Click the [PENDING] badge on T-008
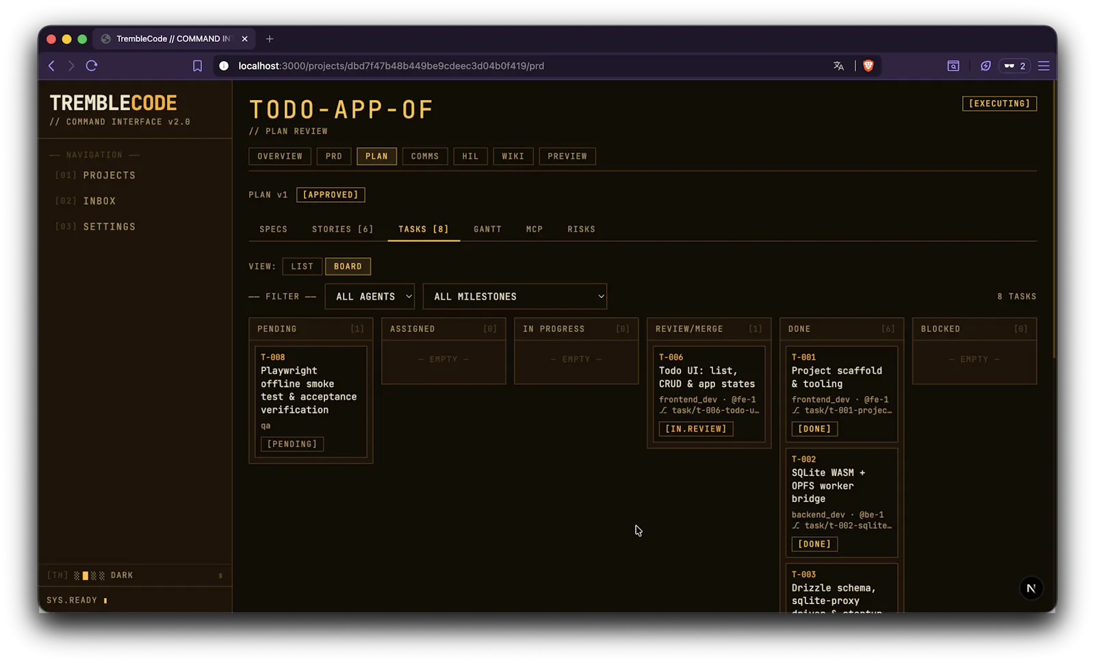The height and width of the screenshot is (663, 1095). tap(292, 444)
